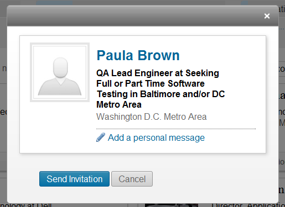Image resolution: width=285 pixels, height=207 pixels.
Task: Click the pencil icon beside personal message
Action: (101, 137)
